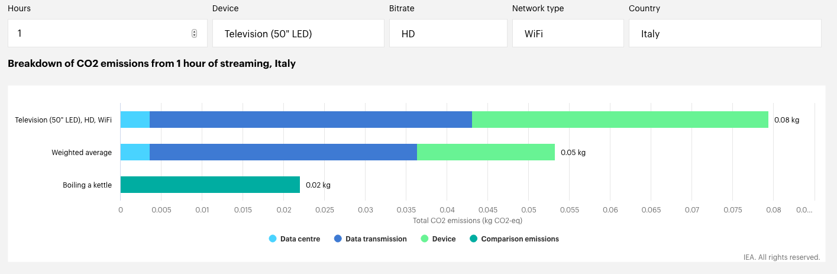Click the Boiling a kettle bar
The height and width of the screenshot is (274, 837).
(x=210, y=185)
